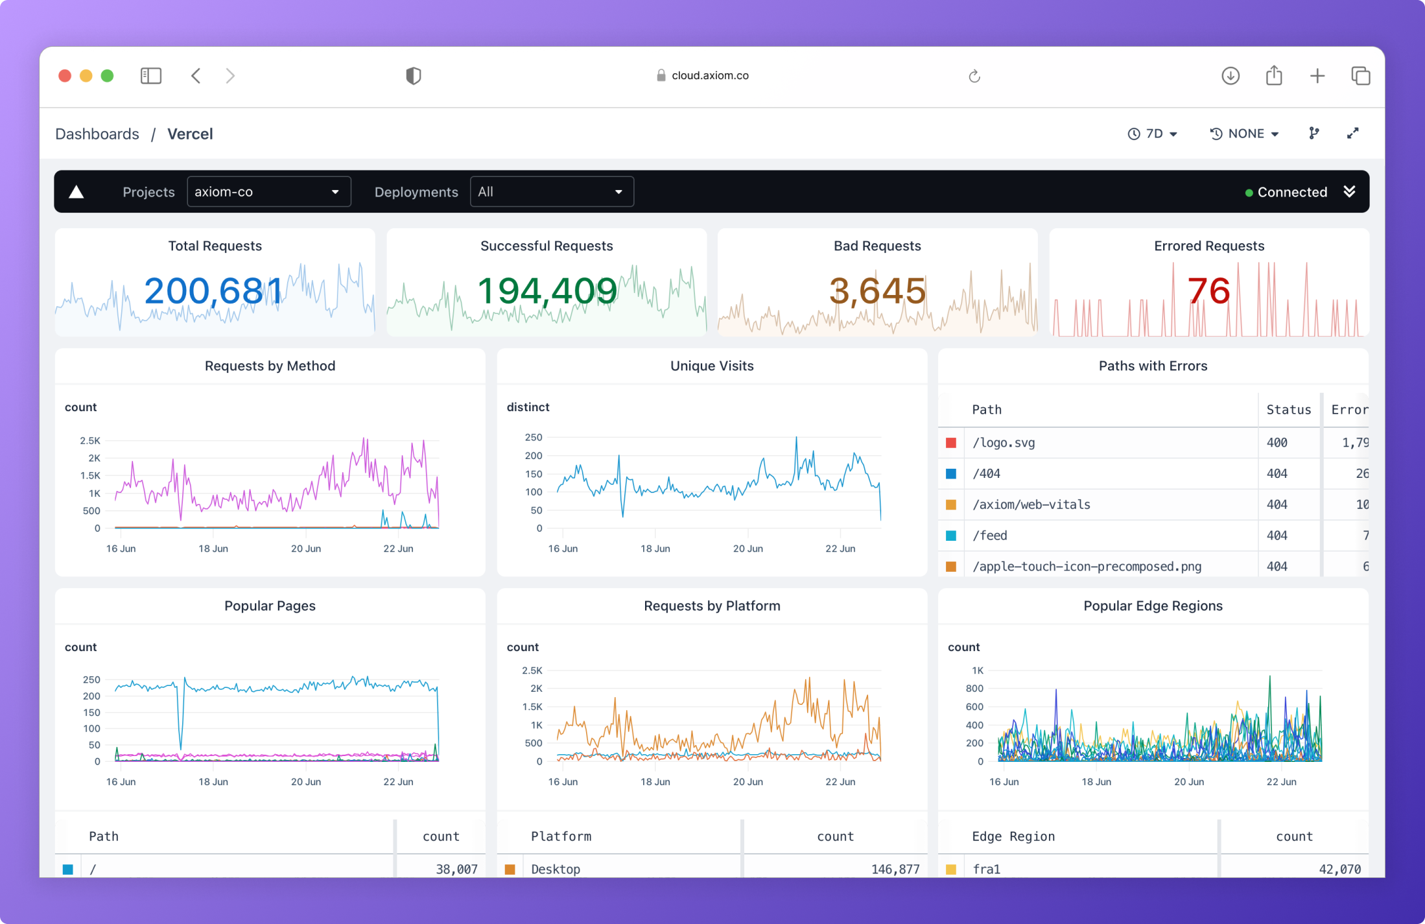Click the Dashboards breadcrumb link

pyautogui.click(x=97, y=134)
